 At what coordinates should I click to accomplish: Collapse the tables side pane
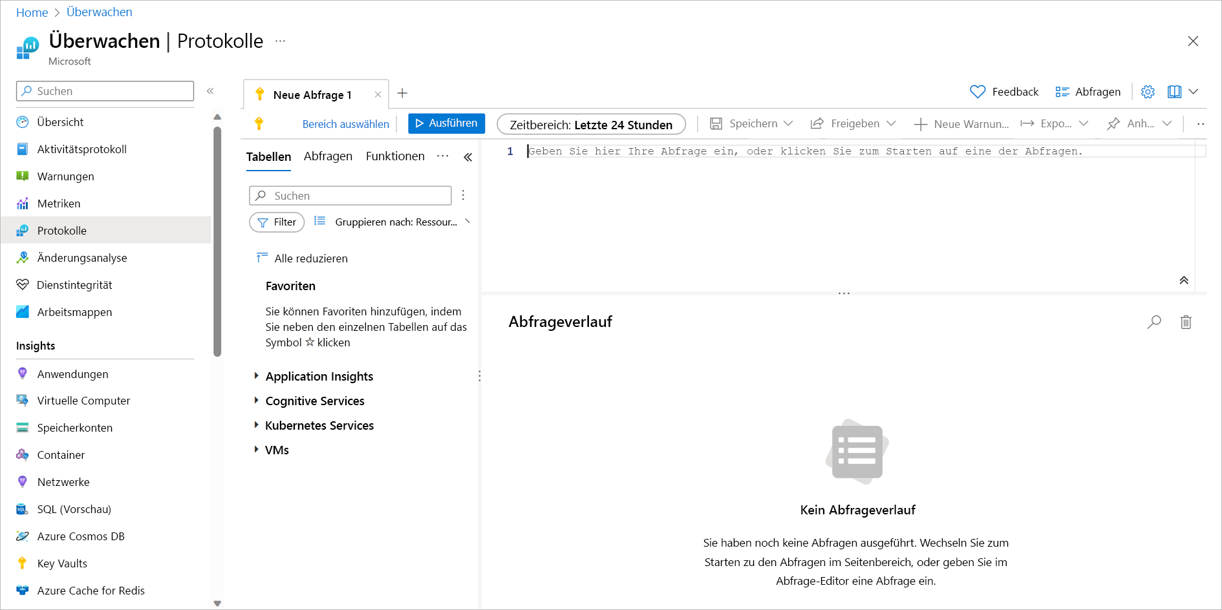pos(468,157)
